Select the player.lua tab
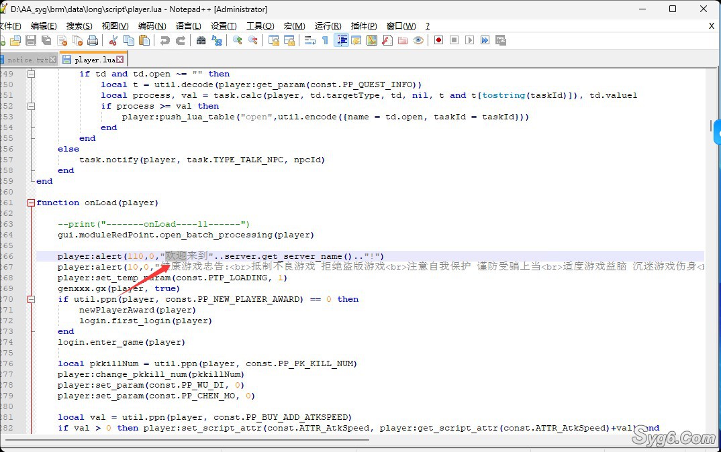 tap(95, 60)
